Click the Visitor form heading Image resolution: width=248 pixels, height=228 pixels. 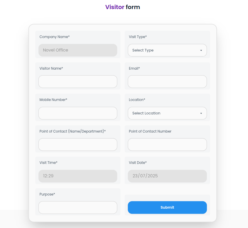(123, 7)
